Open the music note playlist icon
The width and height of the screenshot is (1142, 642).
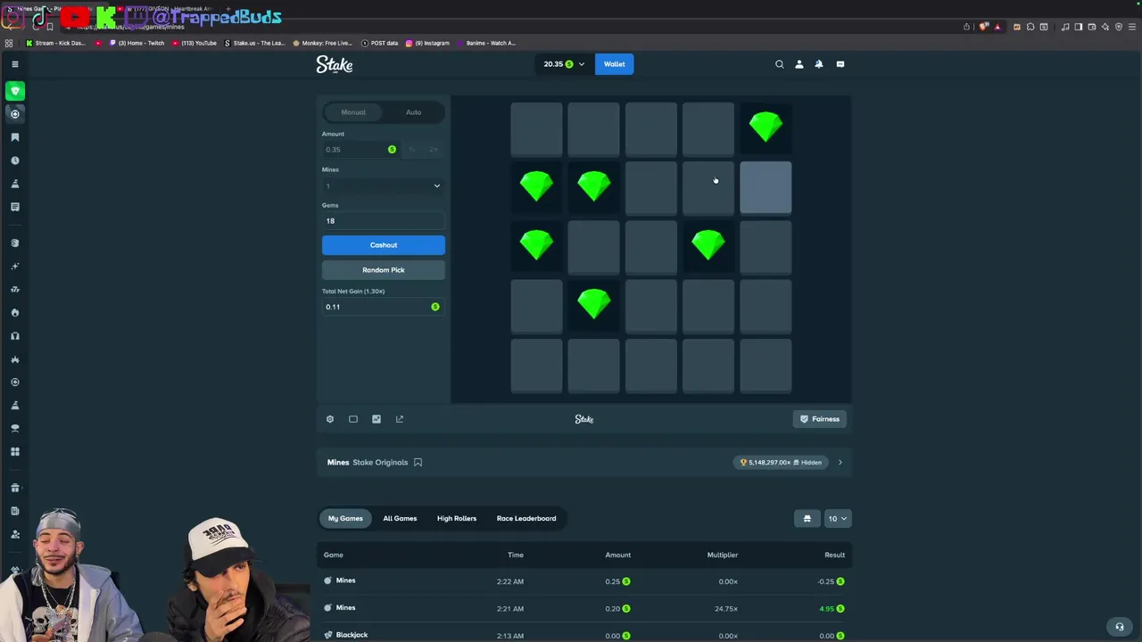click(x=1065, y=27)
